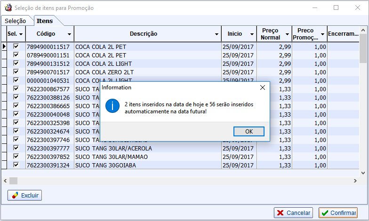Click the blue information icon in the dialog

tap(112, 106)
